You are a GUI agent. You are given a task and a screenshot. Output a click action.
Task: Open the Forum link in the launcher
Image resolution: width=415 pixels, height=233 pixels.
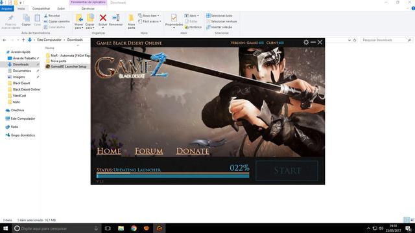[x=148, y=151]
